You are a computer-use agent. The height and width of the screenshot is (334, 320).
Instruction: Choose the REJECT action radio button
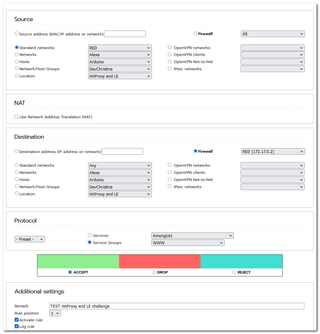click(x=234, y=272)
